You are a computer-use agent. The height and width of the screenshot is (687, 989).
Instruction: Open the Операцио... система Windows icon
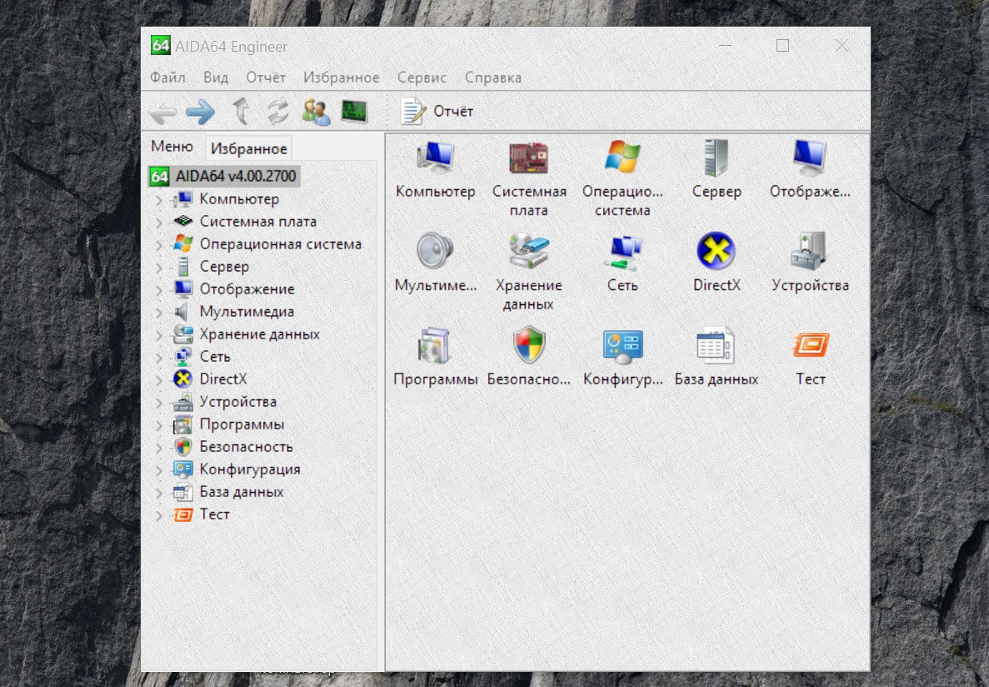coord(622,158)
